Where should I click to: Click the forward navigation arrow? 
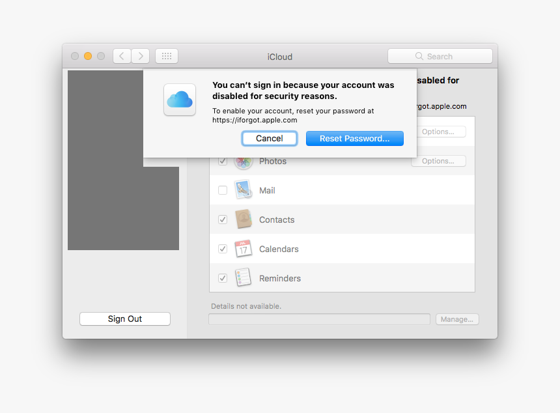140,55
